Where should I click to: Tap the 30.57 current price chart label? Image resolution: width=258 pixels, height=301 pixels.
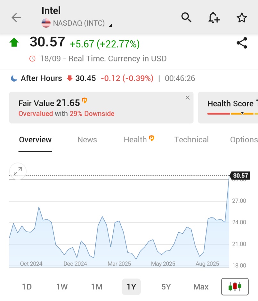coord(240,176)
